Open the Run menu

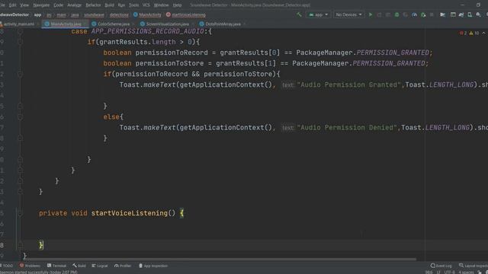tap(121, 5)
